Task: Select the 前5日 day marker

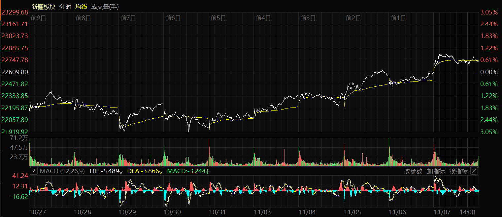Action: click(218, 18)
